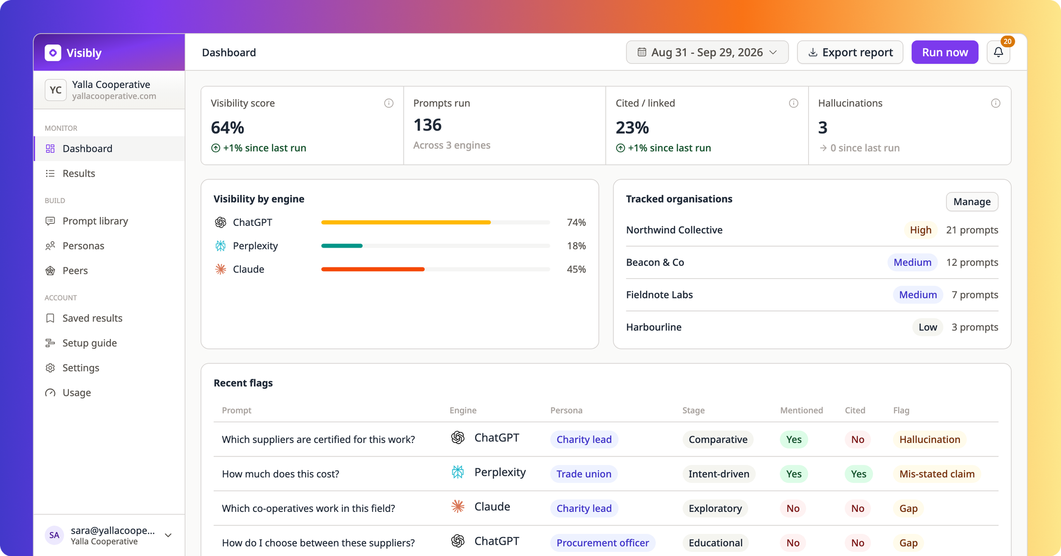
Task: Click Claude icon in co-operatives row
Action: tap(458, 507)
